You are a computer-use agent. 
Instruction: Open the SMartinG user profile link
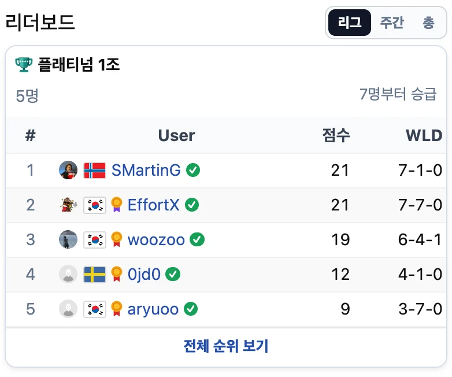(146, 170)
